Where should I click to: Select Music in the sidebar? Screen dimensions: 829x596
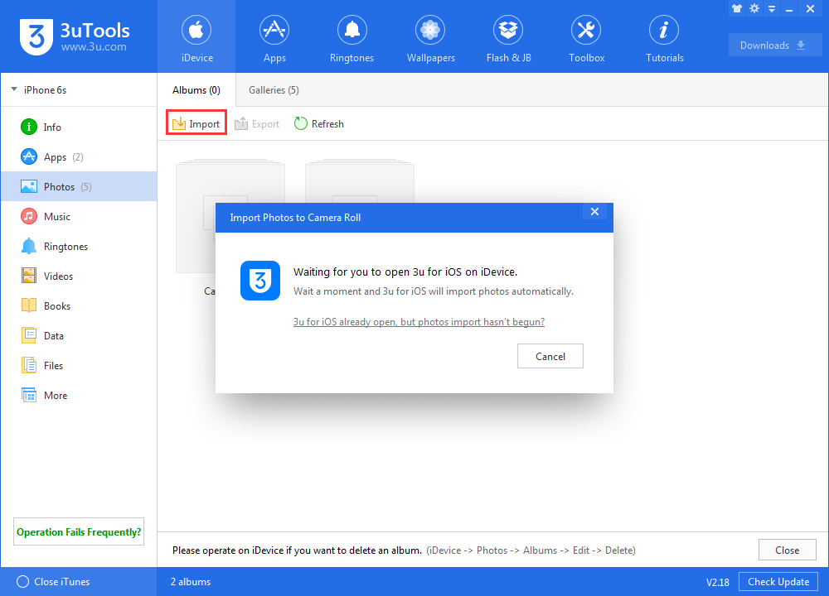coord(79,216)
